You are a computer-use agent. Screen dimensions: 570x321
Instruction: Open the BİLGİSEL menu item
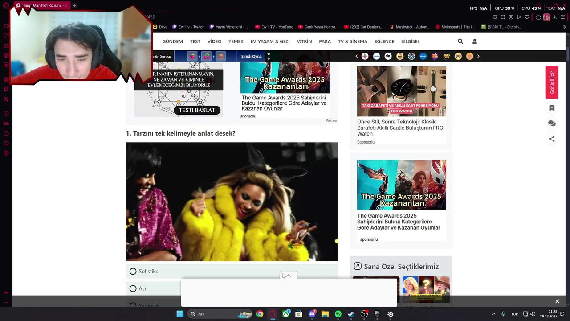[x=411, y=41]
